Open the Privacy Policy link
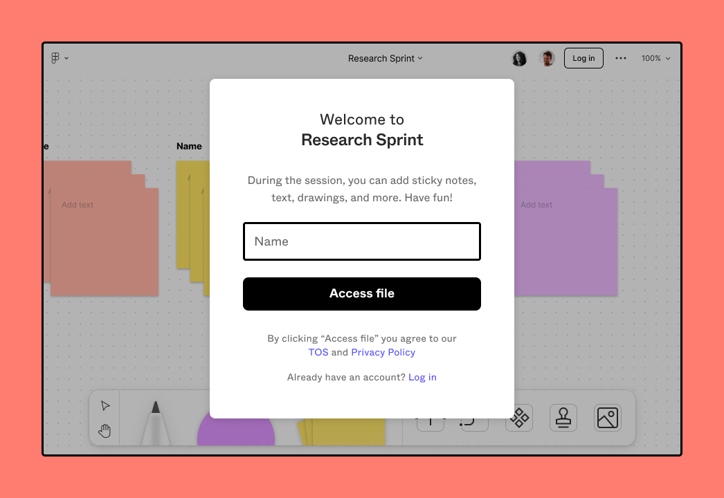724x498 pixels. (x=383, y=352)
